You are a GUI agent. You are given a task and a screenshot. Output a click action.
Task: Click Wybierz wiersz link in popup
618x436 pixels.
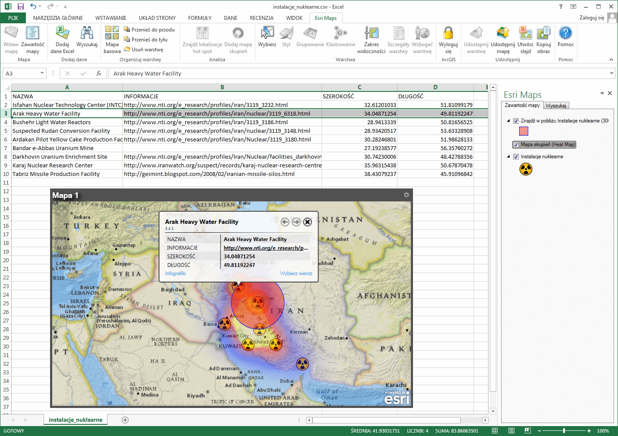click(296, 273)
